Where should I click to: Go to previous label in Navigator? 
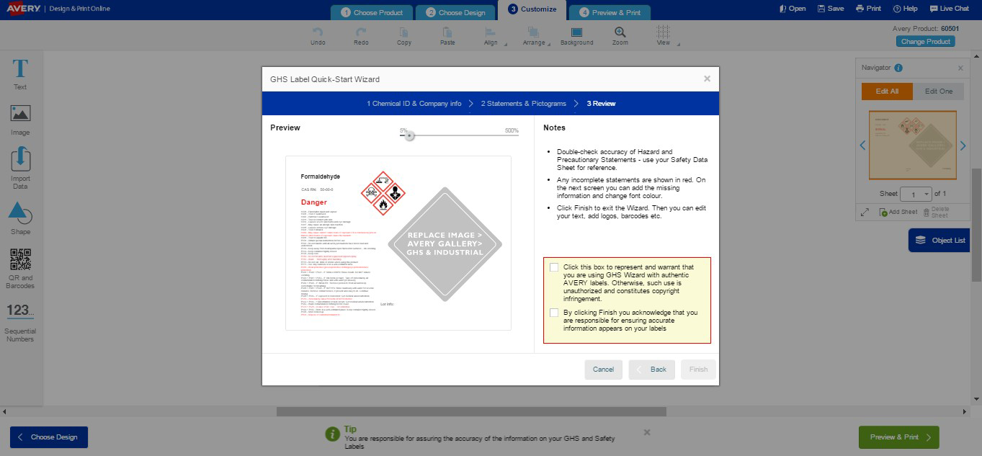pos(863,146)
